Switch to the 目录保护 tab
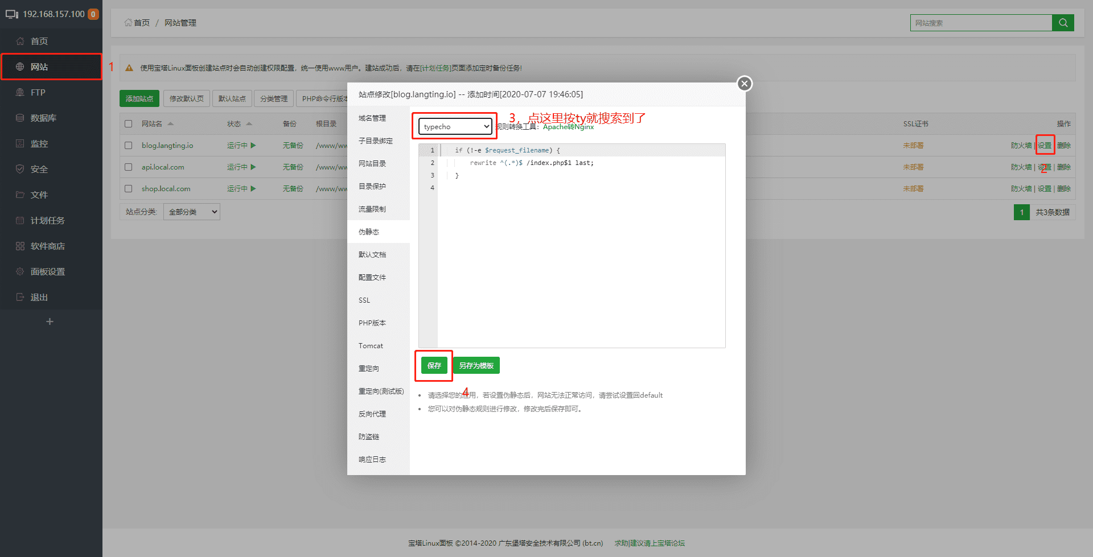 [379, 186]
